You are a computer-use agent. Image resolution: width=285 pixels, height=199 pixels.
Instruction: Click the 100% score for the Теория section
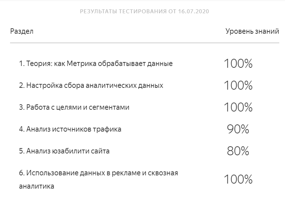[238, 63]
